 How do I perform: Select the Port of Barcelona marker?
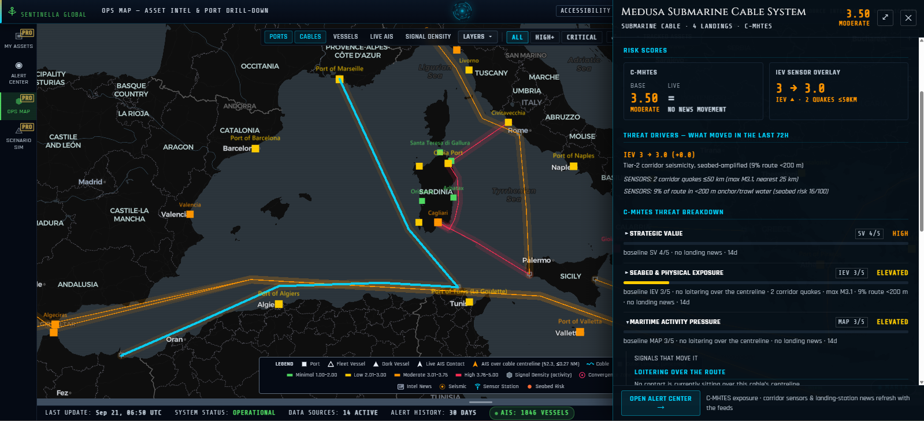click(x=255, y=148)
